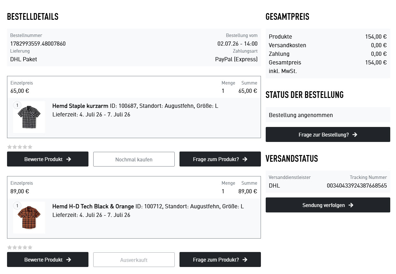Click quantity badge on Hemd Staple image
Viewport: 396px width, 274px height.
[17, 105]
